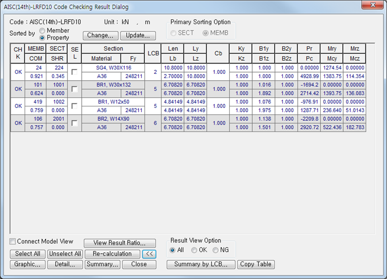Click the SHR value 0.345
387x279 pixels.
pos(57,76)
